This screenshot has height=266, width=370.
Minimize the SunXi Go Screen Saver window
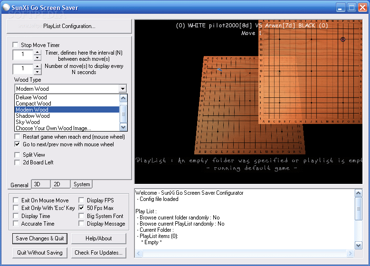[340, 8]
